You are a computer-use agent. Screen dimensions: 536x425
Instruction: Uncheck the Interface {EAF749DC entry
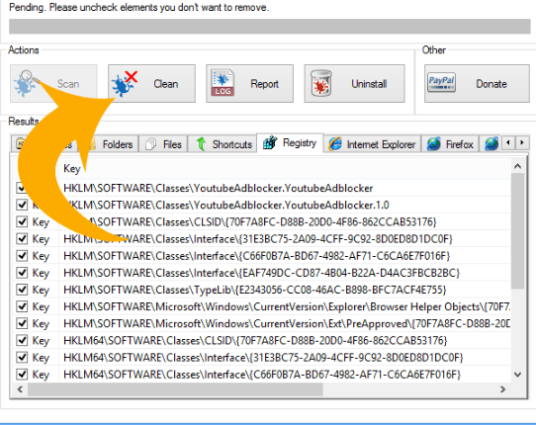tap(22, 273)
